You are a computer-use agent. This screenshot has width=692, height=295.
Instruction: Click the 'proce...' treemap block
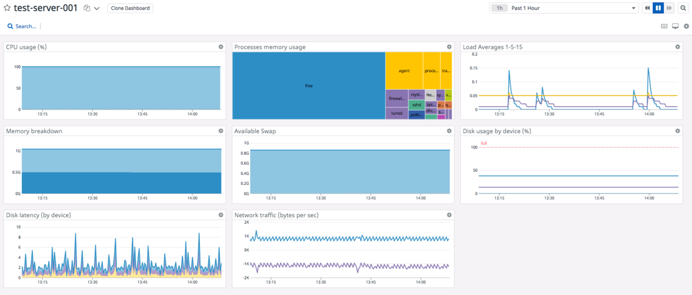pyautogui.click(x=431, y=70)
